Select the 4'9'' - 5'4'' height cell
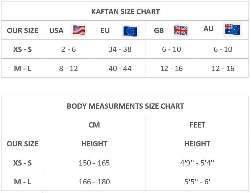The width and height of the screenshot is (251, 193). (x=197, y=163)
